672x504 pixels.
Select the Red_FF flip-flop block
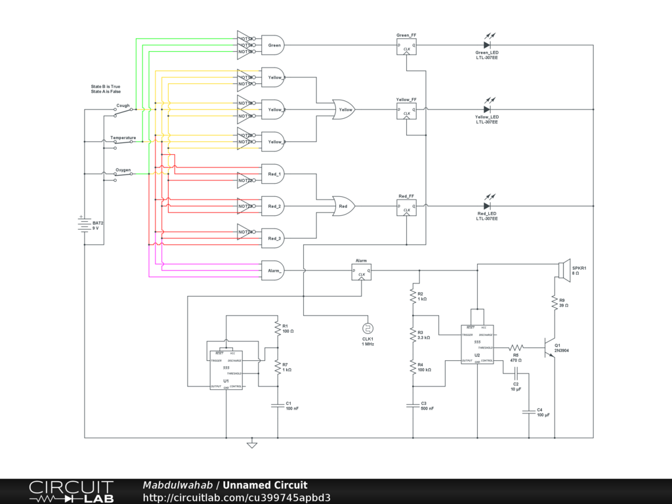(406, 207)
